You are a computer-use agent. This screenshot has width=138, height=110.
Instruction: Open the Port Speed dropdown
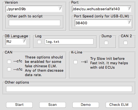coord(129,22)
